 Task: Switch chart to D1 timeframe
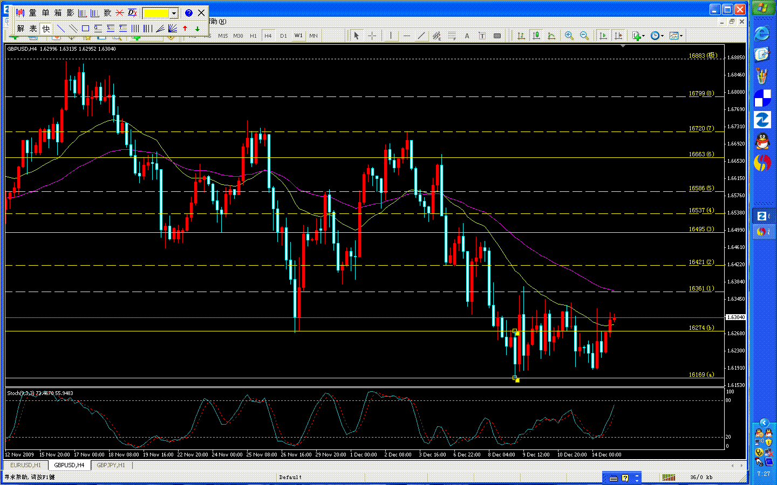283,36
